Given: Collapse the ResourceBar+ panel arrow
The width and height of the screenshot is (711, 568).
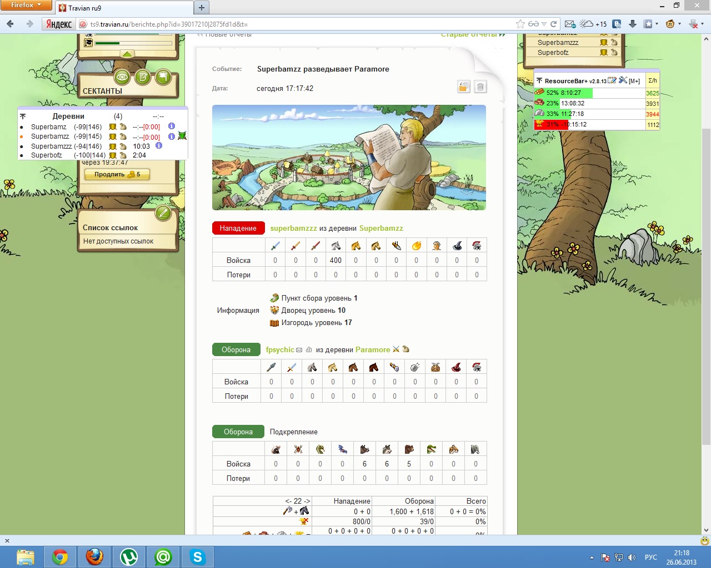Looking at the screenshot, I should (539, 81).
